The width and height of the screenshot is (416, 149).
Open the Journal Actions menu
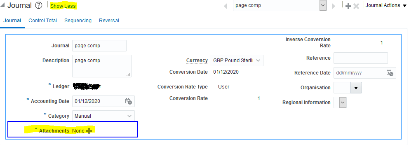coord(386,5)
